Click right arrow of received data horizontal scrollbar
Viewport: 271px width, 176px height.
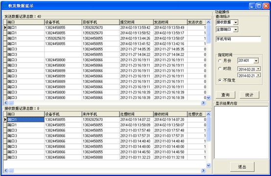[203, 171]
